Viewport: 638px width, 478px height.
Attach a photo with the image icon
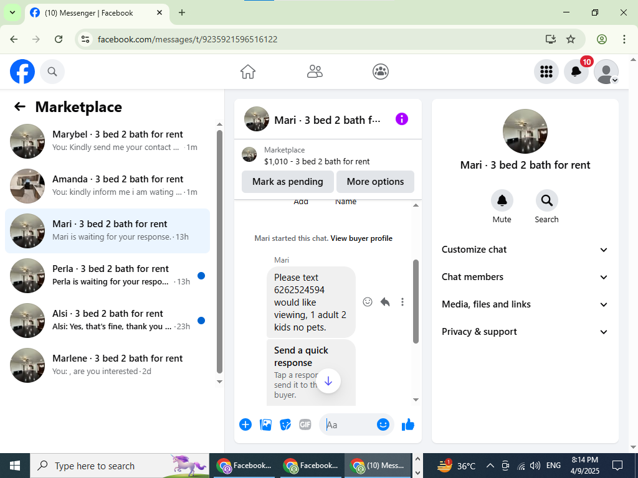click(265, 424)
